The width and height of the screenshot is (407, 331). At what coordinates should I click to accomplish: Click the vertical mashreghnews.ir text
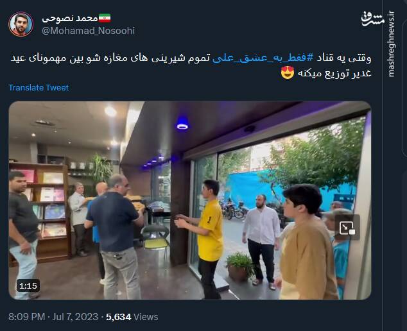point(392,44)
